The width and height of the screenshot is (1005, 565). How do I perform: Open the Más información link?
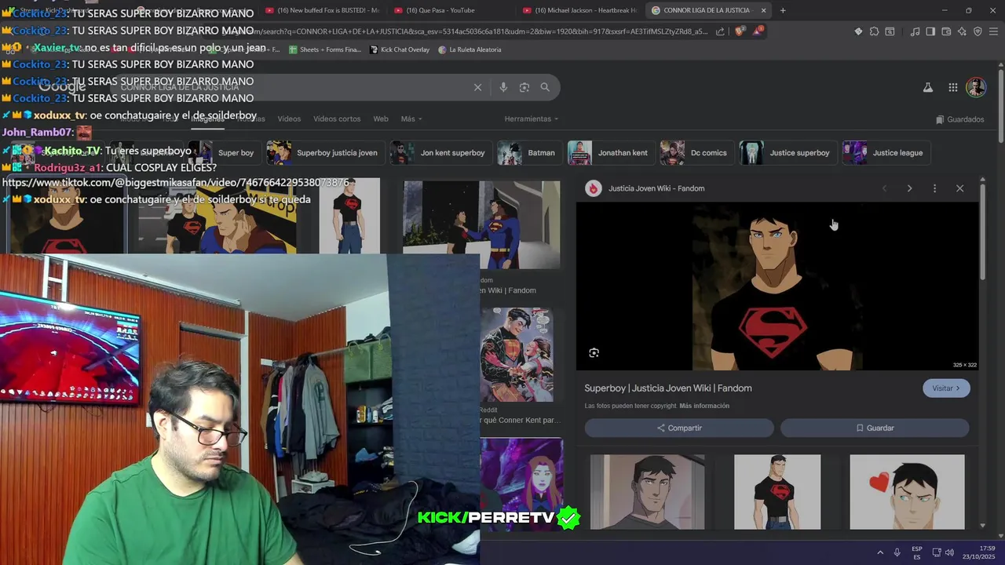click(704, 406)
